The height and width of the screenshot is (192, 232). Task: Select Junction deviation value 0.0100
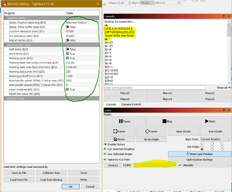(x=70, y=31)
